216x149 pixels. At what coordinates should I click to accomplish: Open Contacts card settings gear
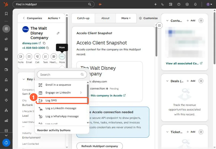coord(201,21)
